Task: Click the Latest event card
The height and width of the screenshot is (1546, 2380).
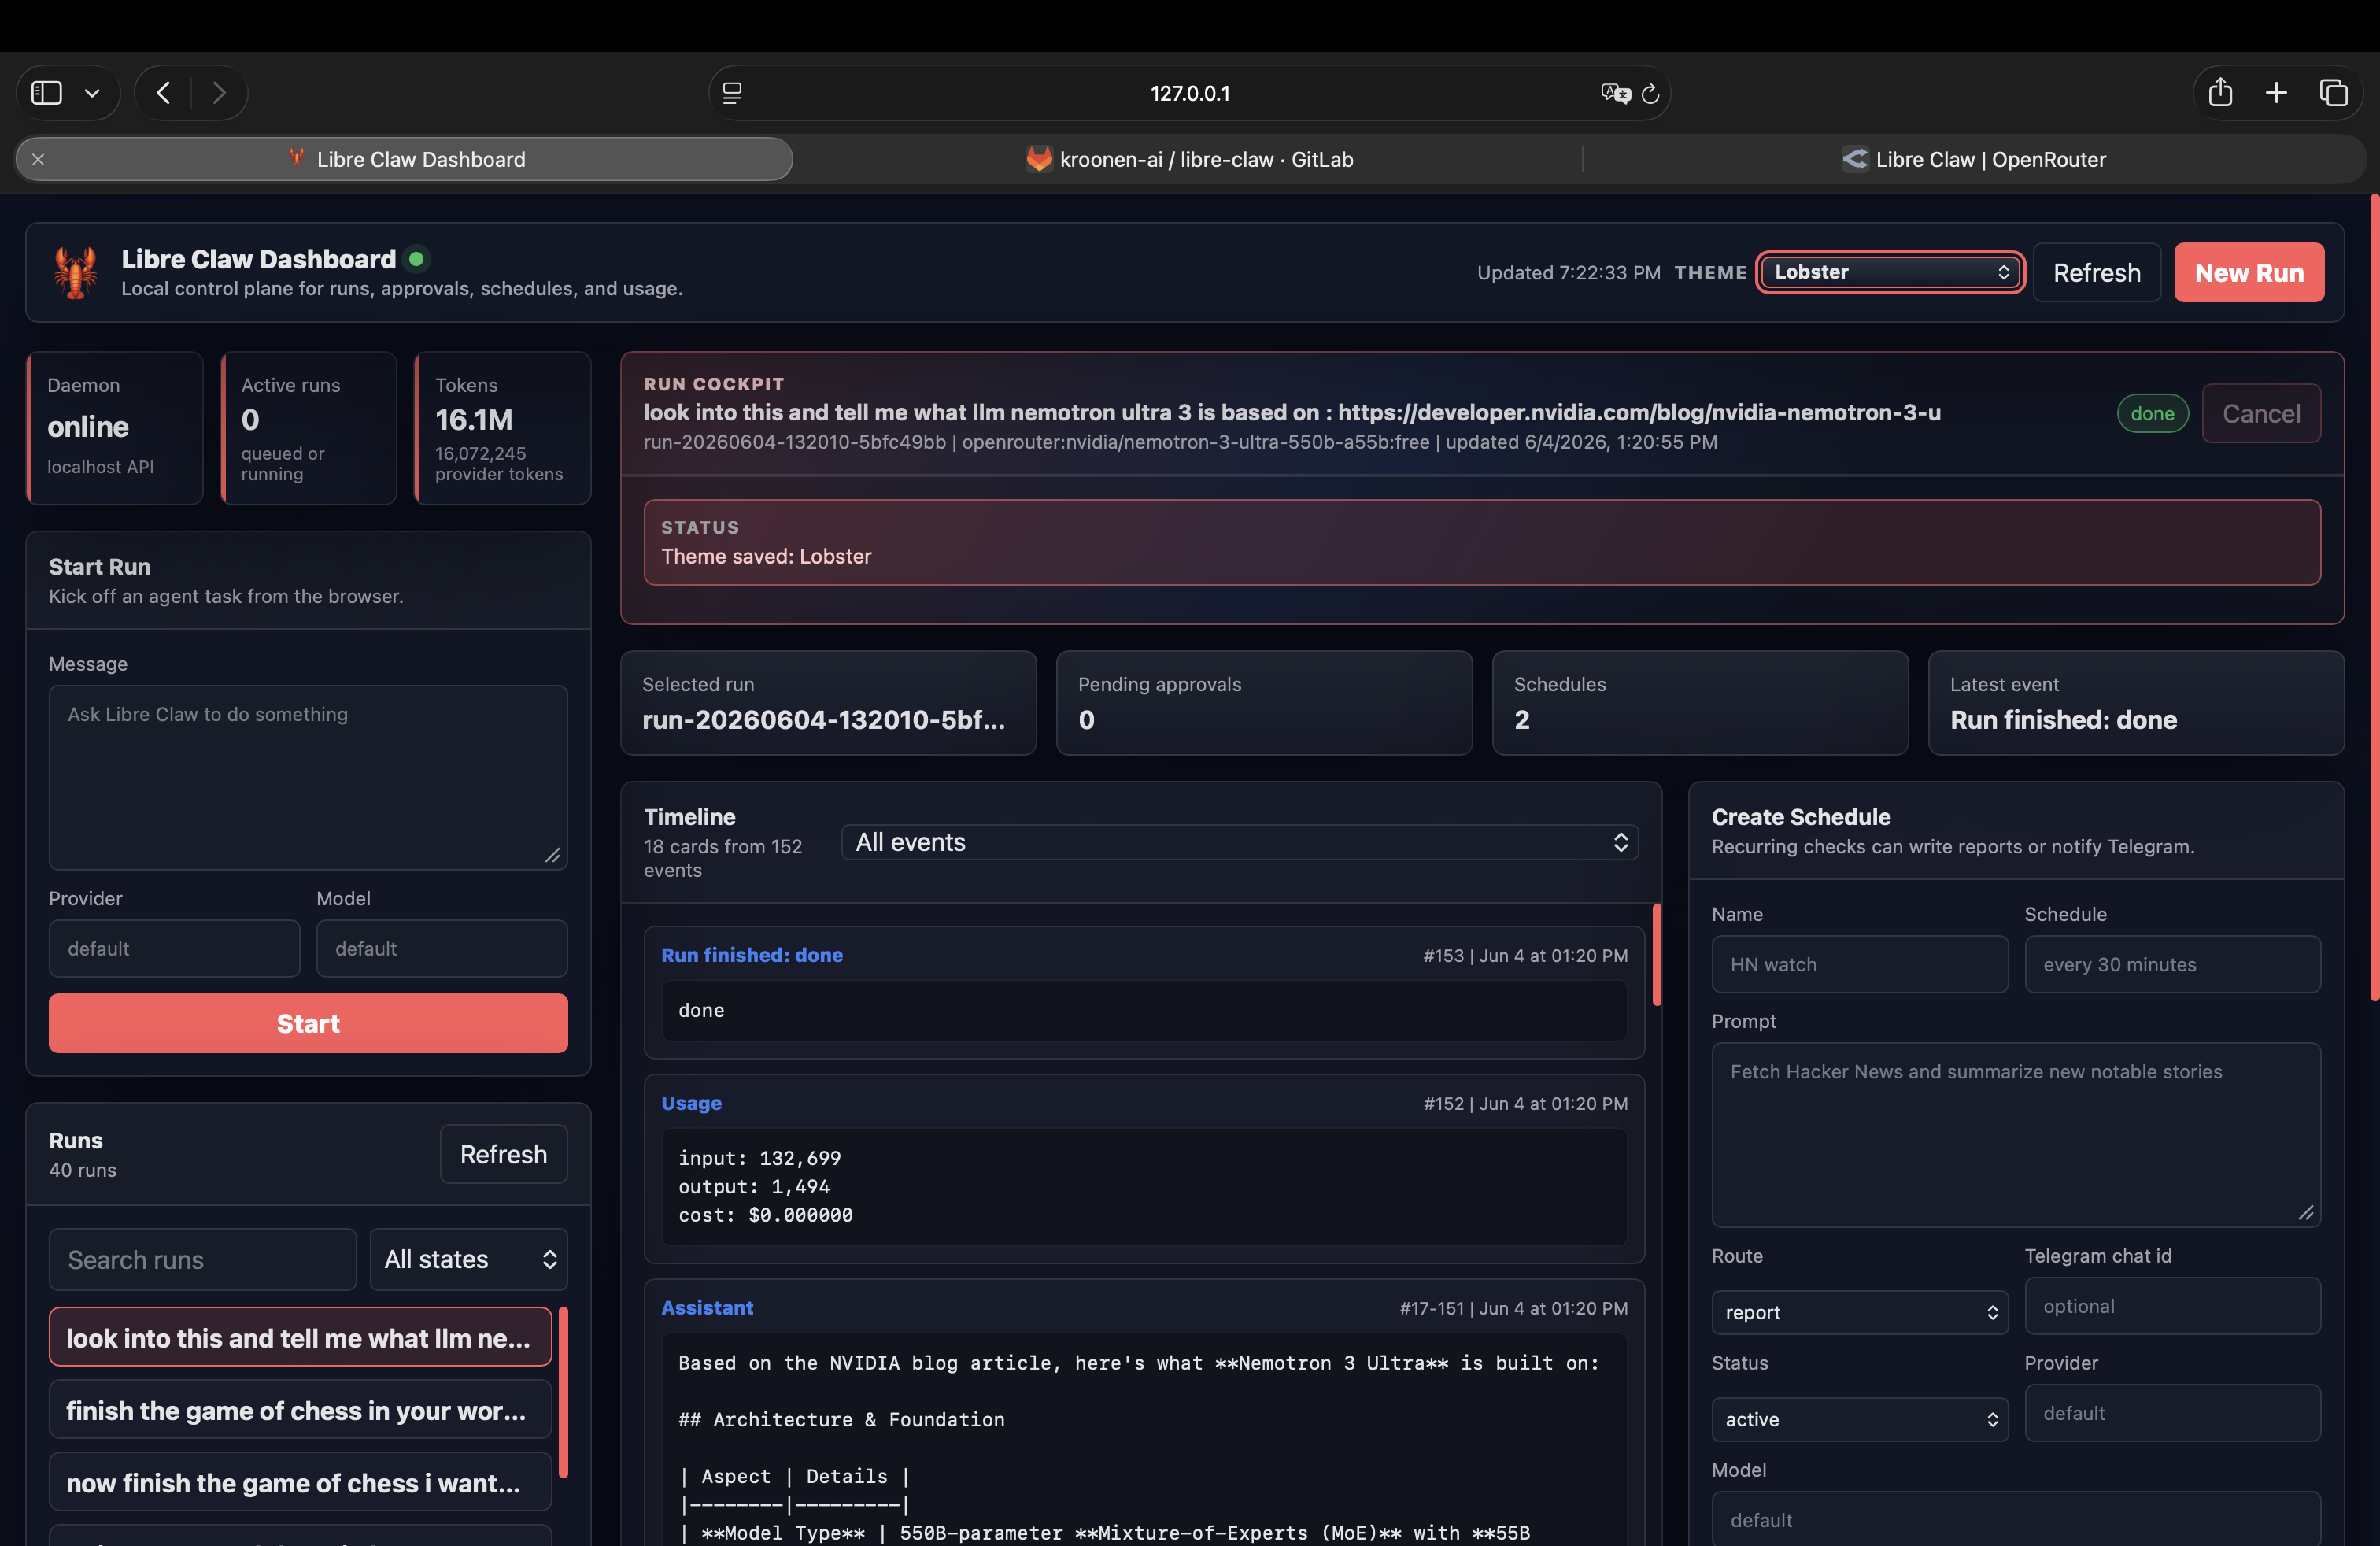Action: 2136,703
